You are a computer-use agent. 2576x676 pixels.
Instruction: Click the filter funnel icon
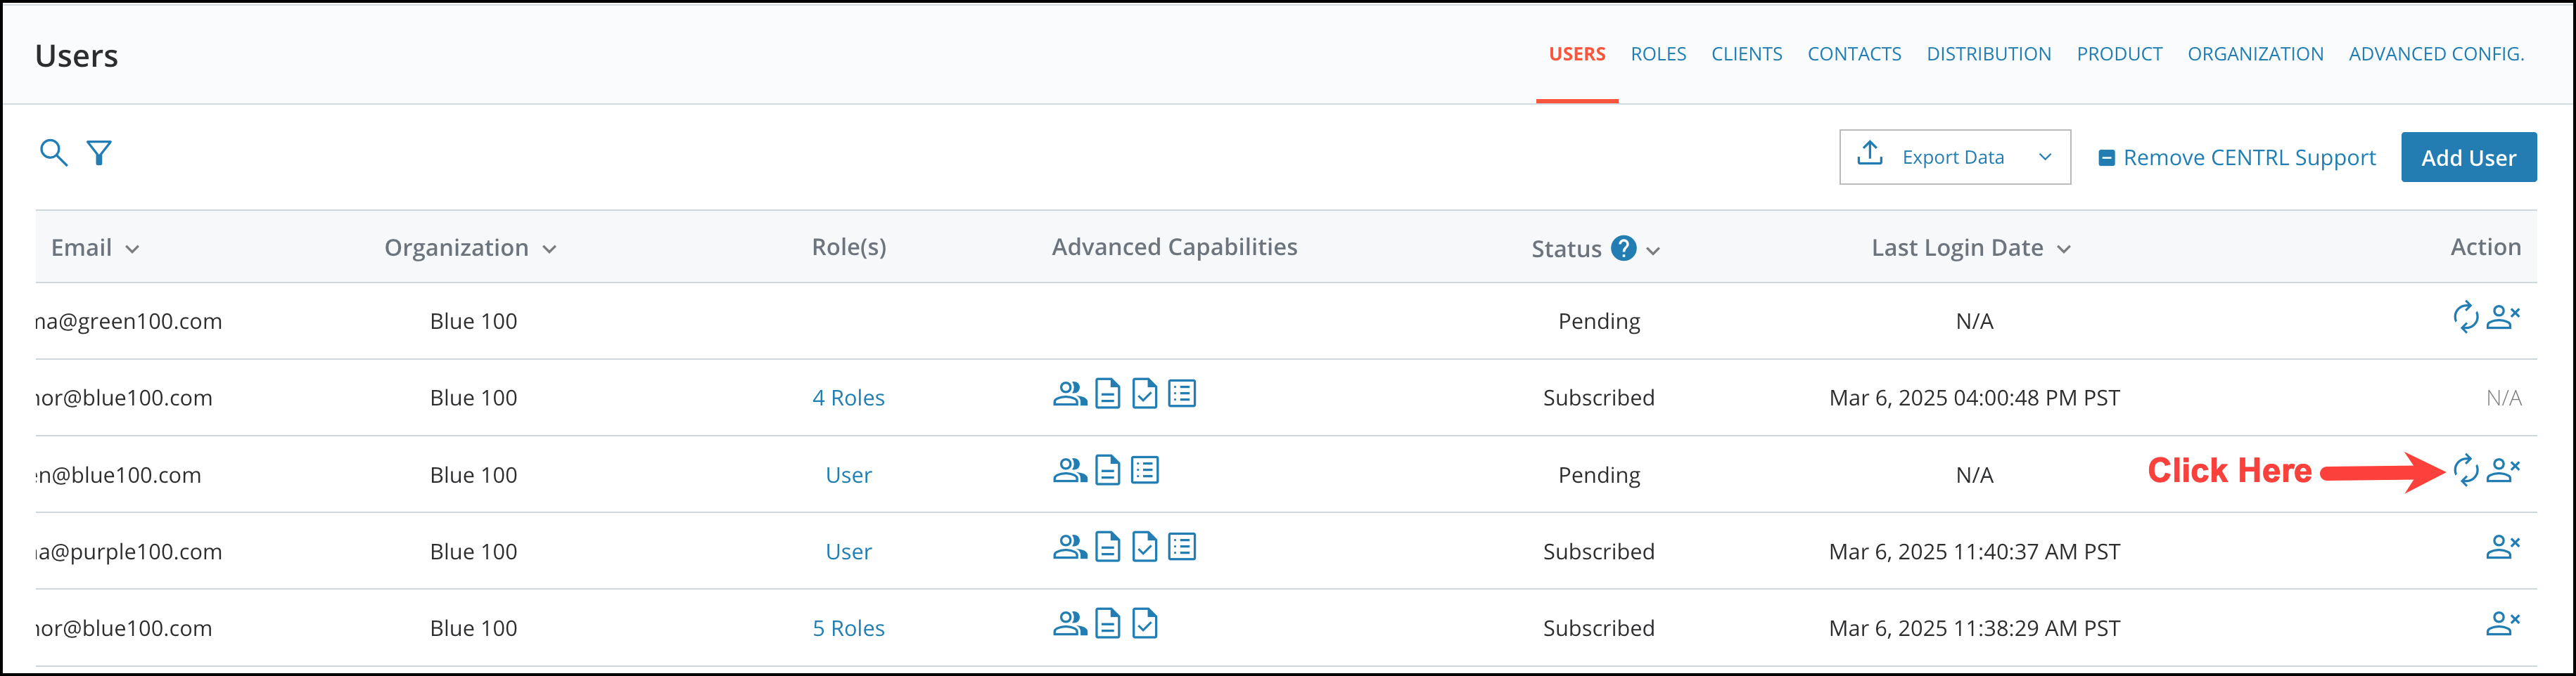[x=99, y=152]
